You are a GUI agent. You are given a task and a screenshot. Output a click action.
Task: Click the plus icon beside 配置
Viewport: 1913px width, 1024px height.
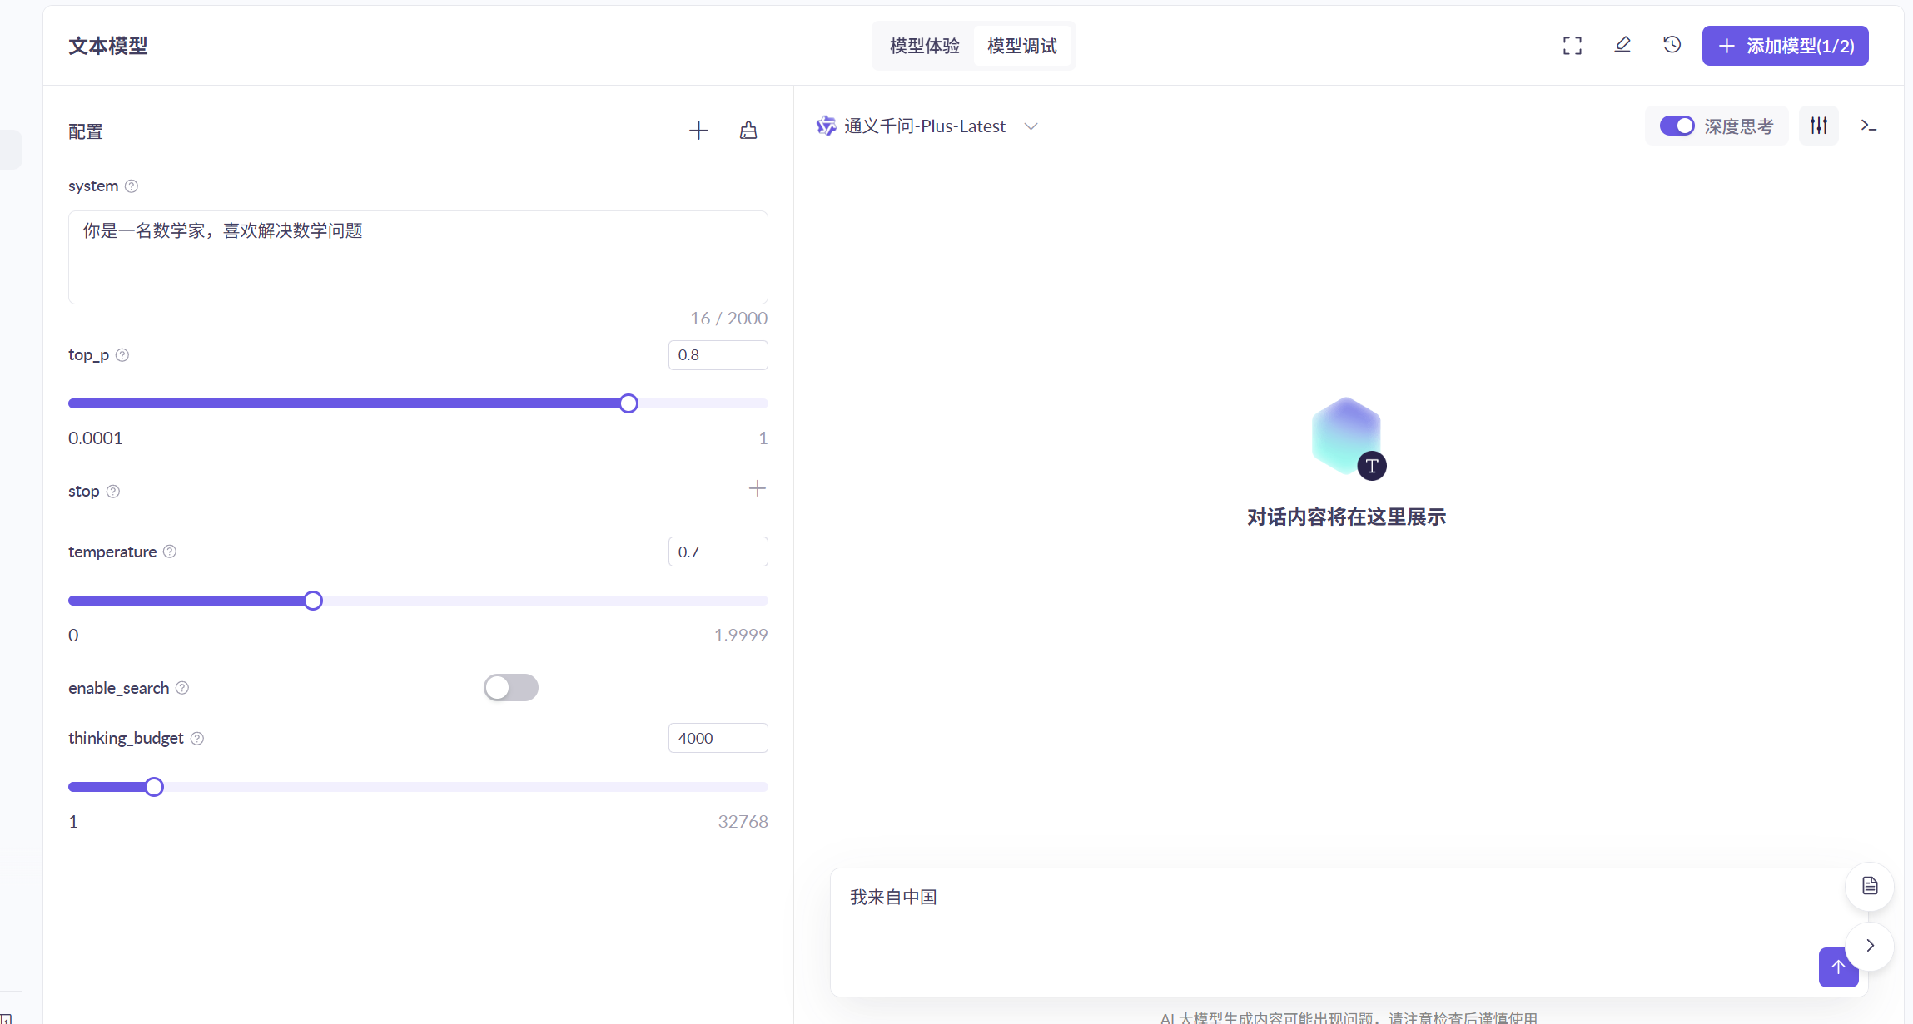(x=698, y=131)
